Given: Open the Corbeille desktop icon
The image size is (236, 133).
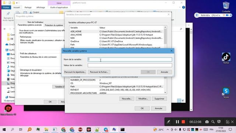Looking at the screenshot, I should click(x=226, y=7).
